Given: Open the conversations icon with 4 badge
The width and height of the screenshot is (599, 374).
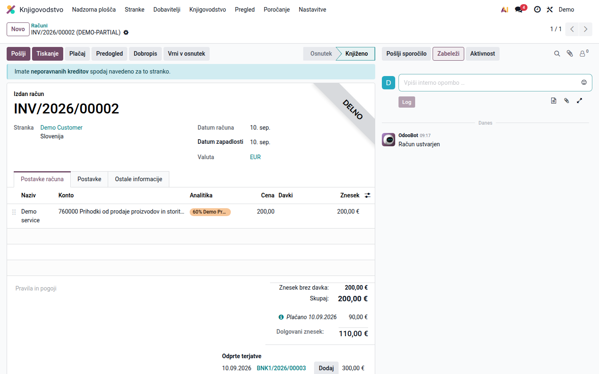Looking at the screenshot, I should (x=519, y=10).
